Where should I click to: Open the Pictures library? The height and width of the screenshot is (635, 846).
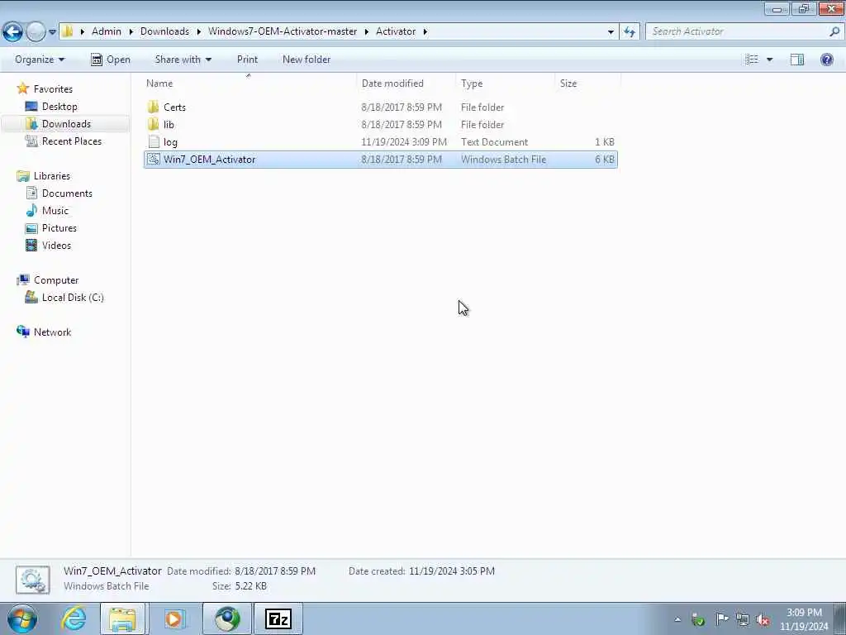coord(59,228)
